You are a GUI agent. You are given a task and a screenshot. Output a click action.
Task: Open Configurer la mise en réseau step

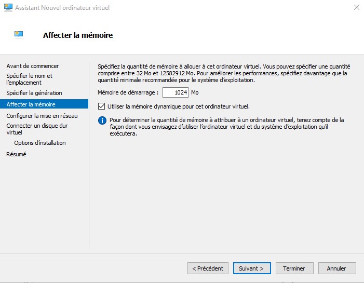pyautogui.click(x=42, y=116)
